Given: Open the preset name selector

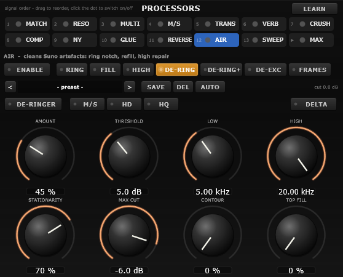Looking at the screenshot, I should [x=70, y=87].
